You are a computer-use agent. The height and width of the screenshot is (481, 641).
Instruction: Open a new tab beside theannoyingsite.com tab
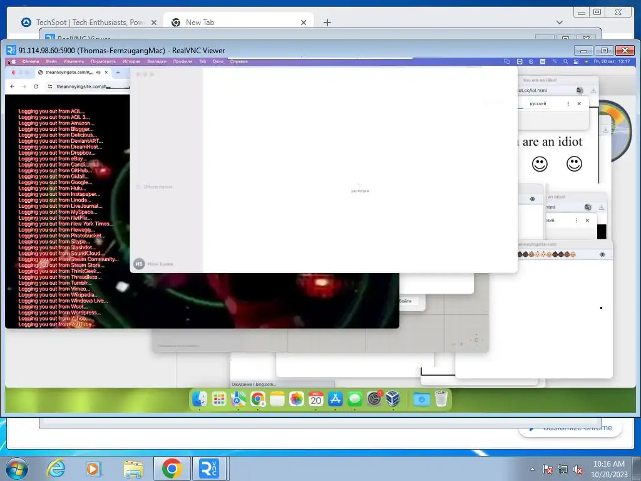pos(118,73)
